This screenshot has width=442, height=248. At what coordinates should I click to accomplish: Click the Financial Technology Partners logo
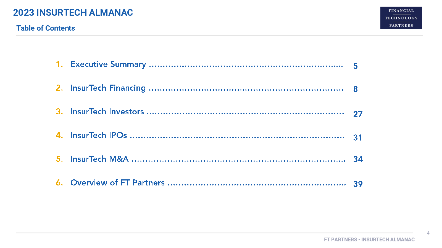pyautogui.click(x=401, y=18)
